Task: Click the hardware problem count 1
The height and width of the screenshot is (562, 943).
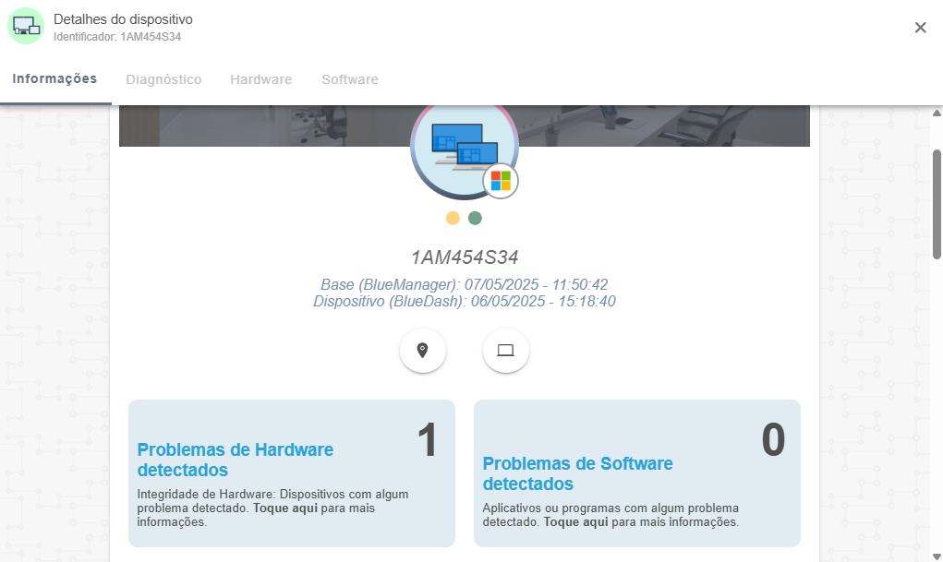Action: [x=427, y=441]
